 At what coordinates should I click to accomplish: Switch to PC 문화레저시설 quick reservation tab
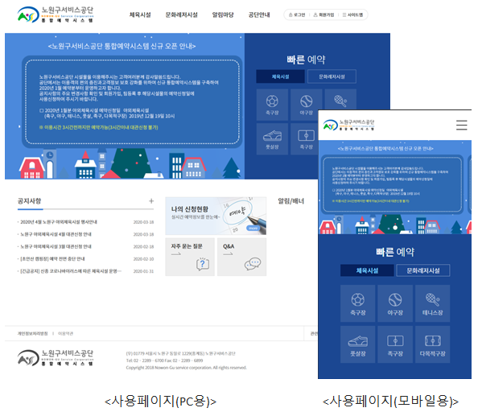point(332,76)
